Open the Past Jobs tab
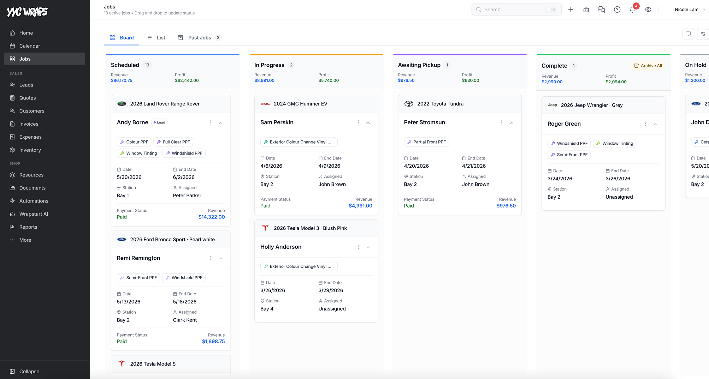The width and height of the screenshot is (709, 379). 200,38
